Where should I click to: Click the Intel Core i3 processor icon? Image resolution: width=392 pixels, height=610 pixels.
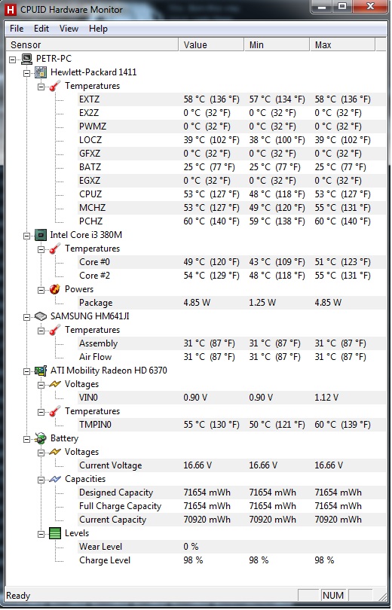coord(41,235)
